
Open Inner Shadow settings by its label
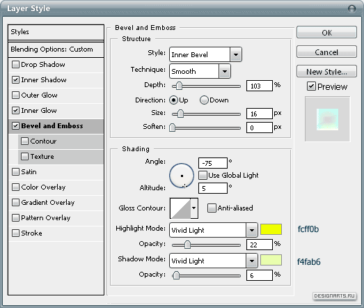pos(44,79)
